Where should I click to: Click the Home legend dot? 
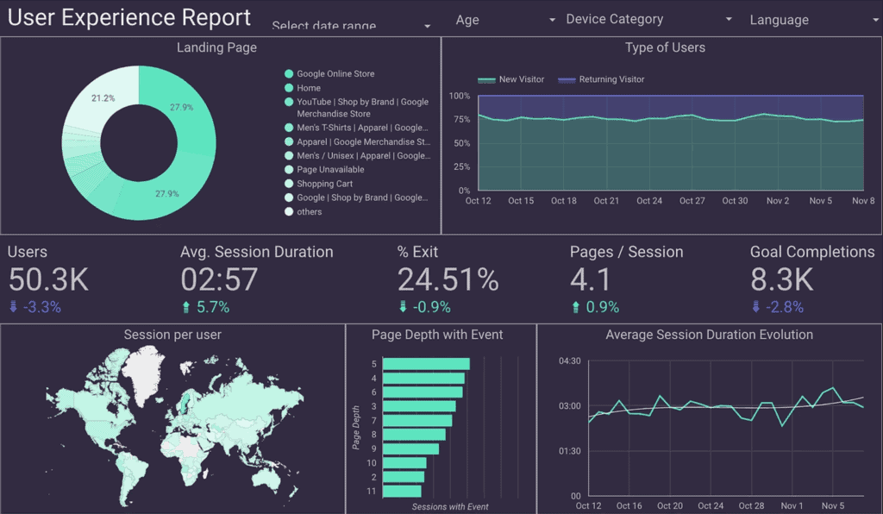[289, 88]
